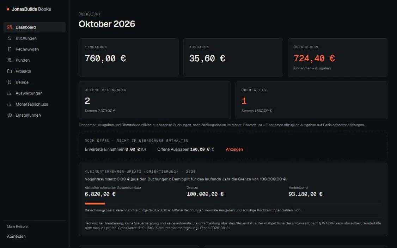397x248 pixels.
Task: Click the Grenze value 100.000,00 €
Action: click(x=205, y=194)
